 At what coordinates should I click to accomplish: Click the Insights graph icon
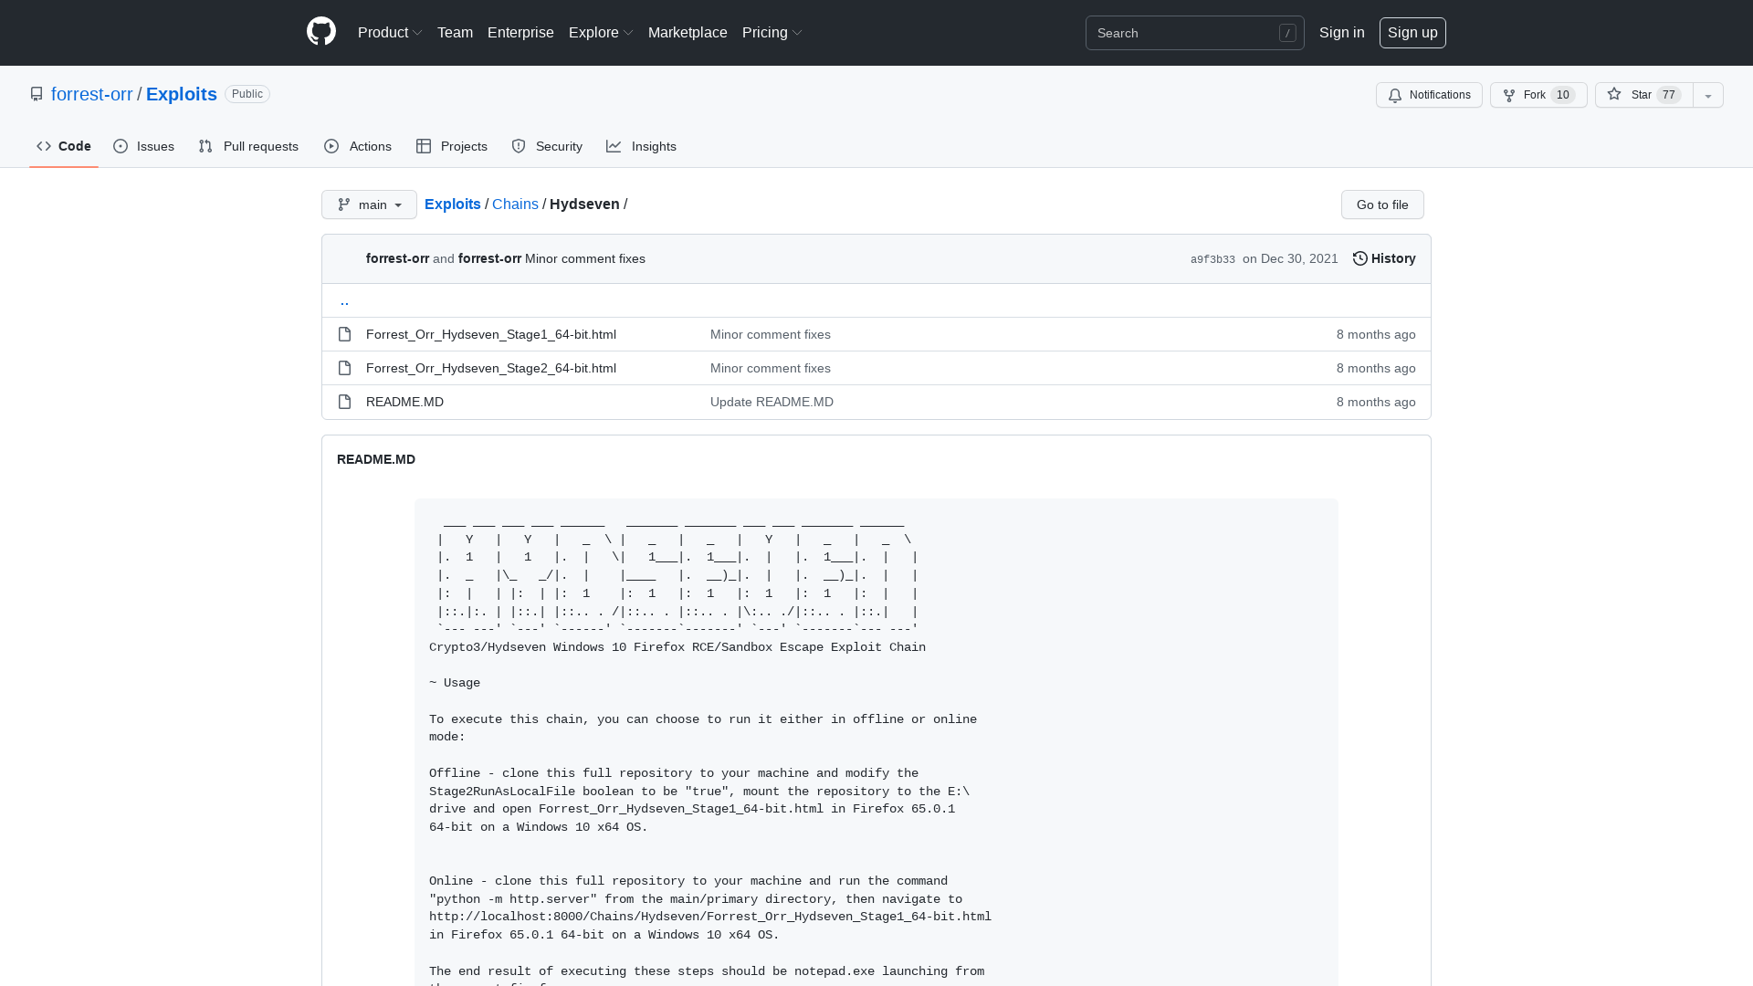614,146
